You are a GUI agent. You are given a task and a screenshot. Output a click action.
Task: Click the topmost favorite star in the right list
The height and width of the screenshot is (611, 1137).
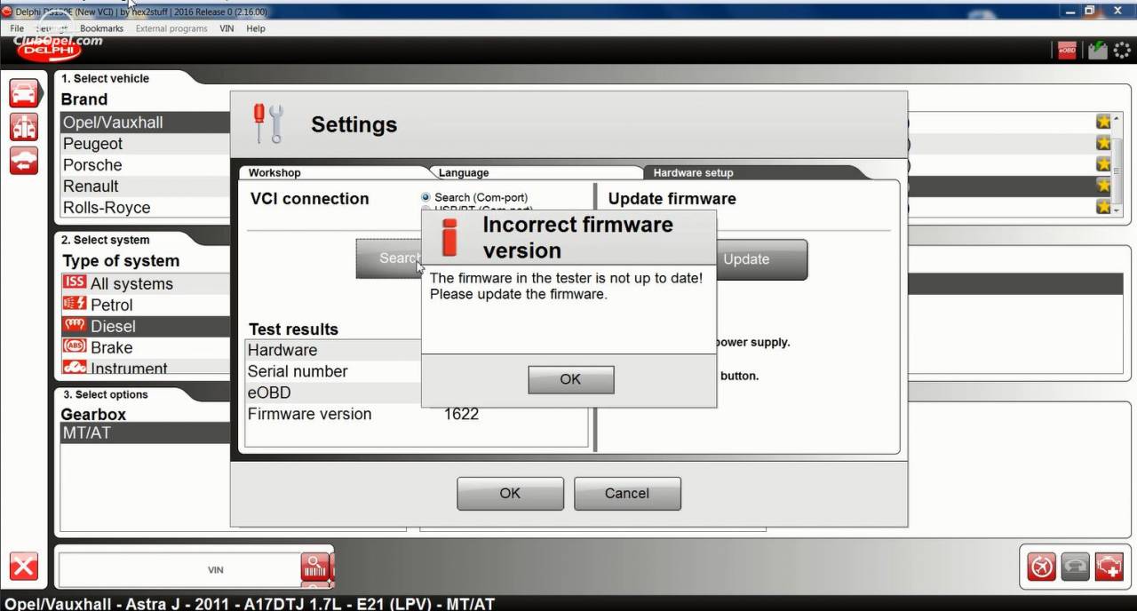[1103, 122]
